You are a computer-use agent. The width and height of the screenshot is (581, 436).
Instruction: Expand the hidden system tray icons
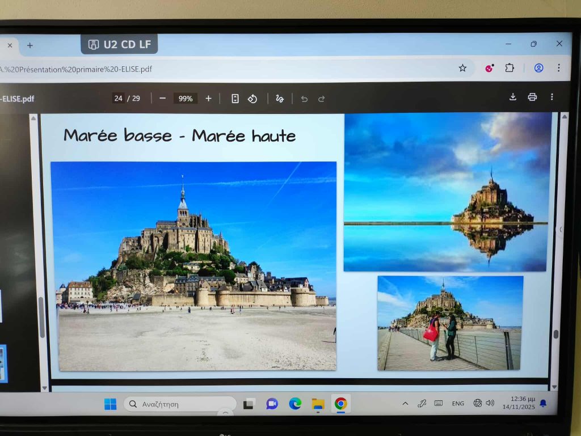(405, 403)
